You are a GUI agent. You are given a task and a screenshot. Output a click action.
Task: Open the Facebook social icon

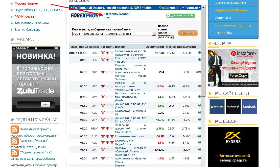pos(249,107)
